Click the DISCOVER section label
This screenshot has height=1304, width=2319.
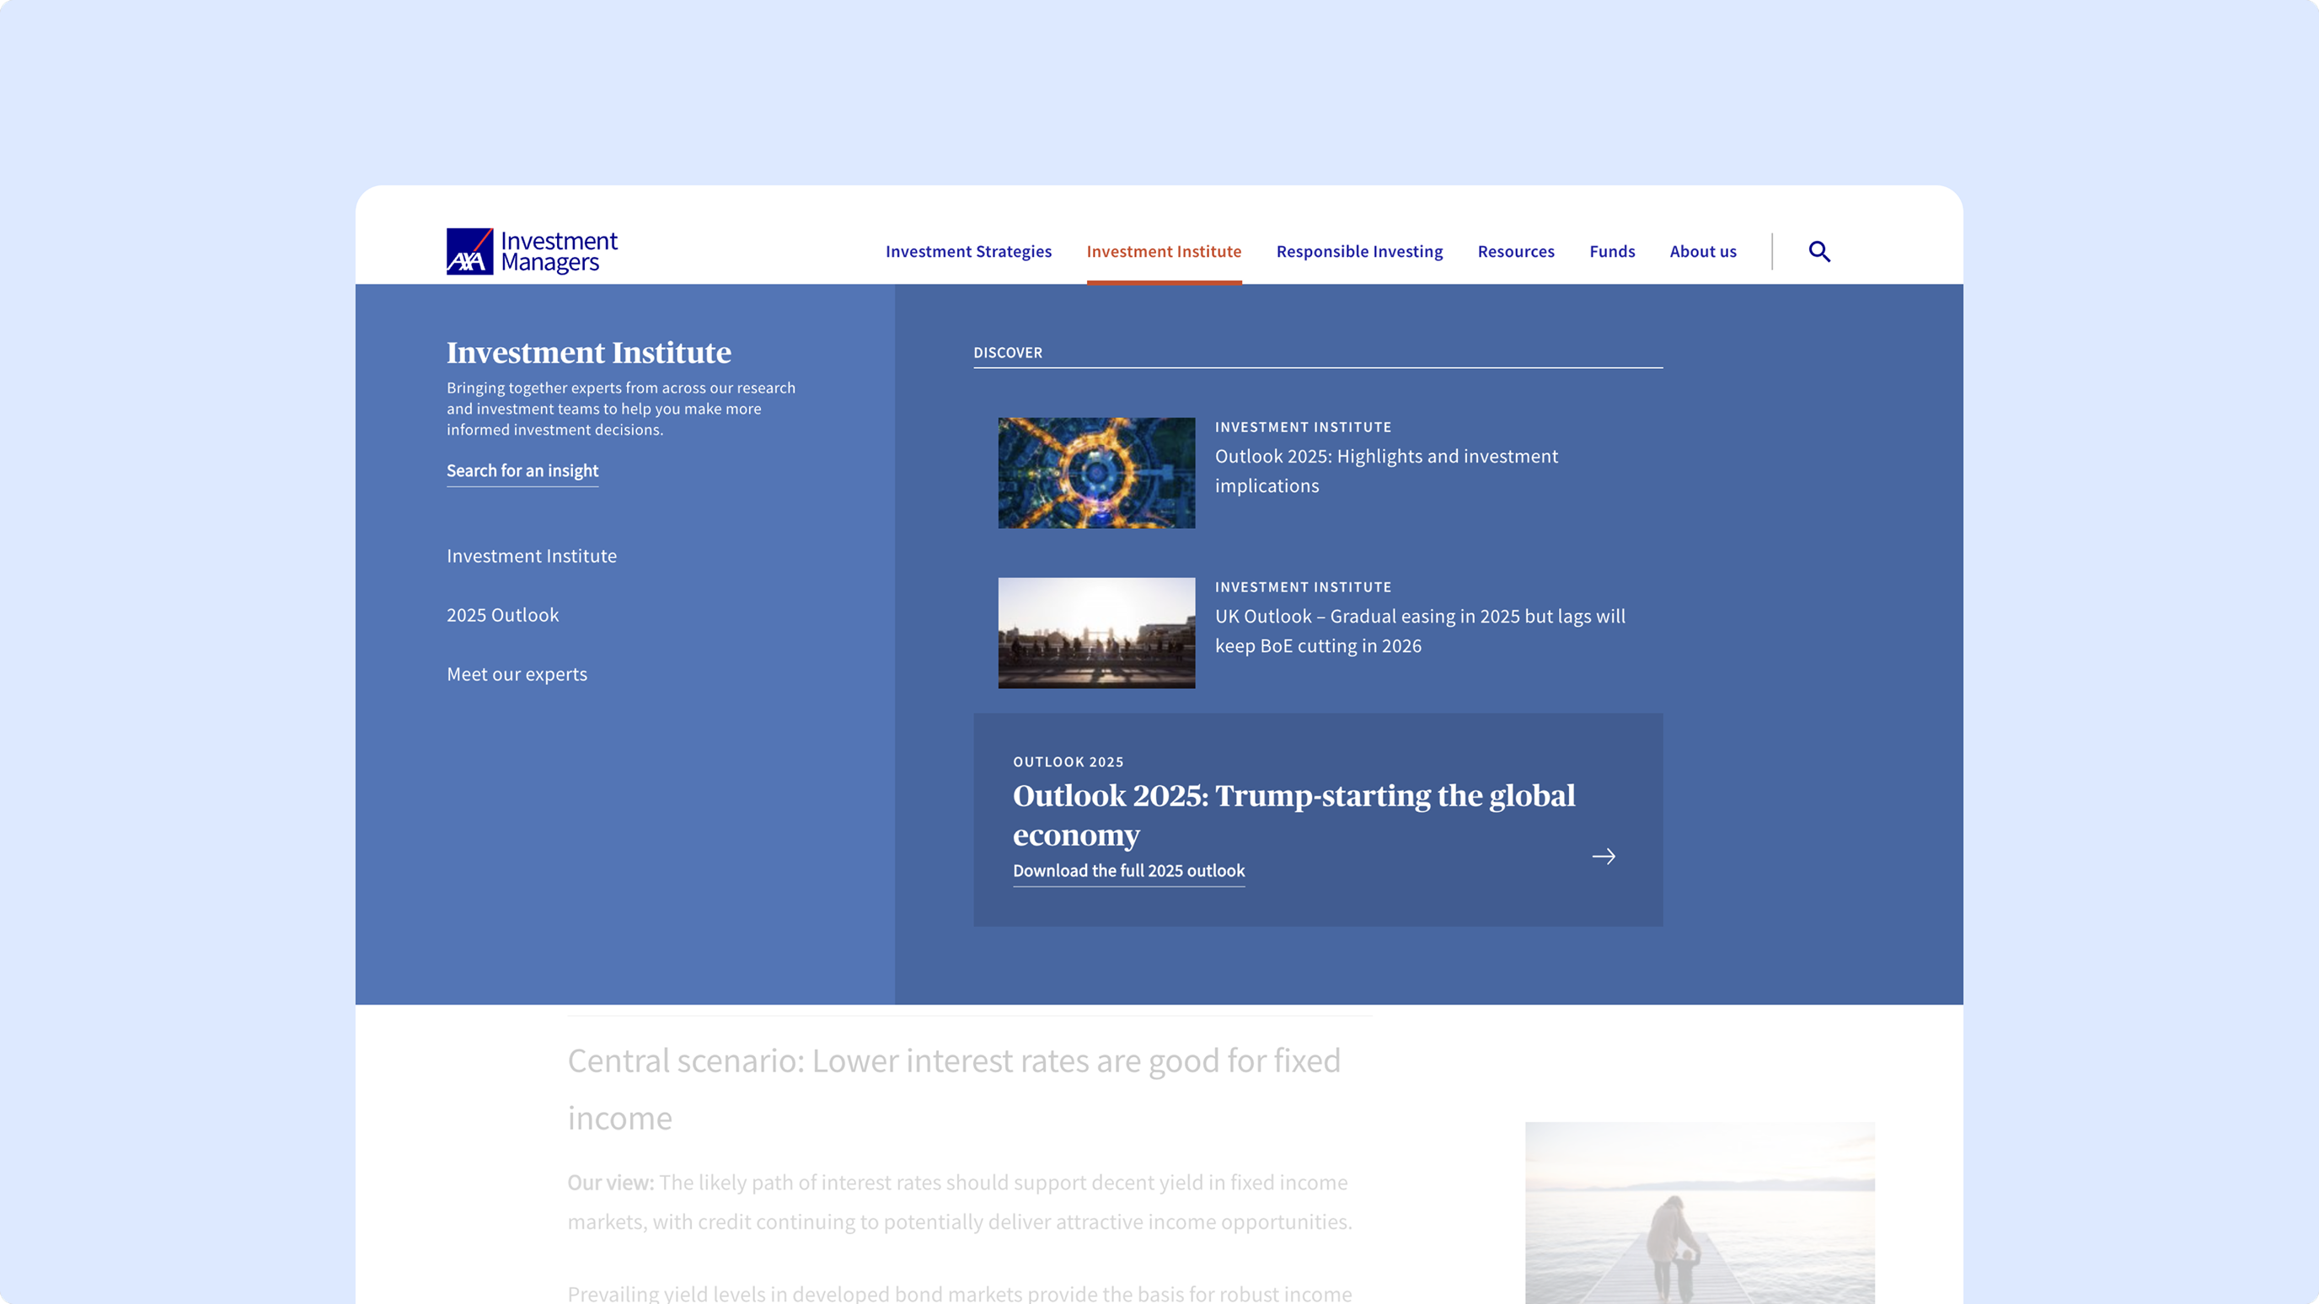[1007, 353]
